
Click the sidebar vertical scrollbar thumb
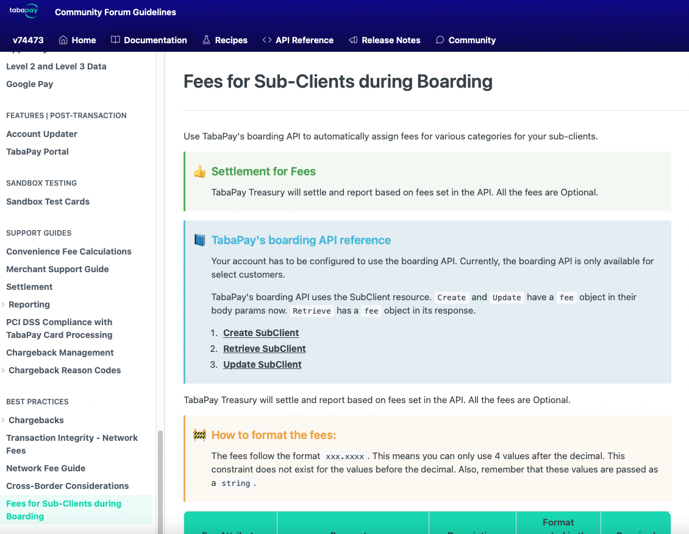[x=160, y=482]
